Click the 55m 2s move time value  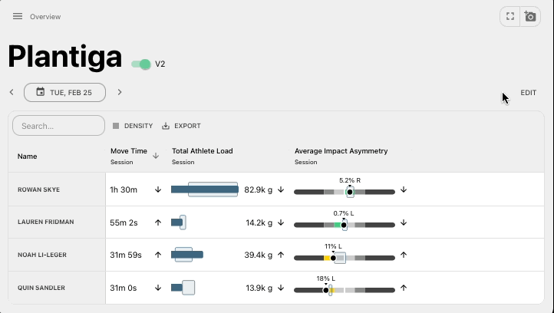coord(124,222)
